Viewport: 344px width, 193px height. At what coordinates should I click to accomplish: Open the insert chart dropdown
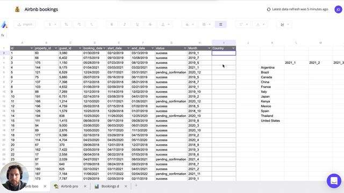[x=284, y=24]
